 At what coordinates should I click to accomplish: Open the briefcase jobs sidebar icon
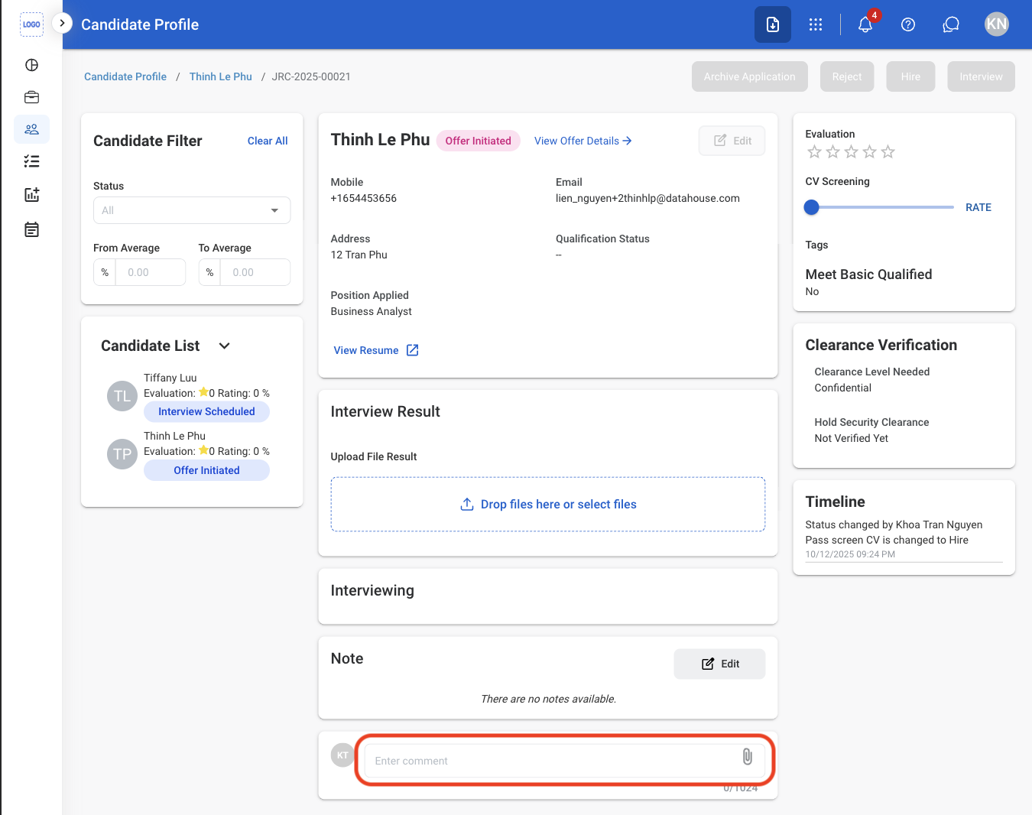click(x=31, y=97)
